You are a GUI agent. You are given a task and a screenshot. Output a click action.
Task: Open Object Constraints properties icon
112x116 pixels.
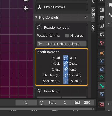102,69
